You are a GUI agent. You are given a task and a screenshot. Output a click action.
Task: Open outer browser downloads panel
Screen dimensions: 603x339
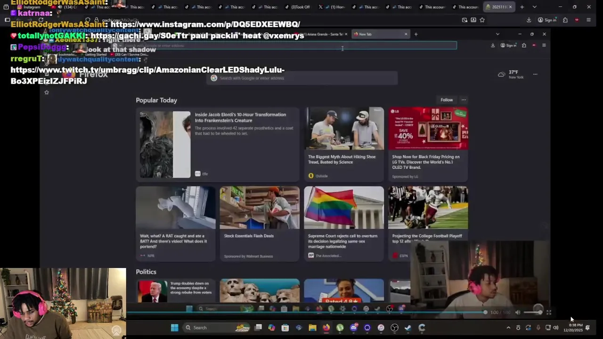529,20
